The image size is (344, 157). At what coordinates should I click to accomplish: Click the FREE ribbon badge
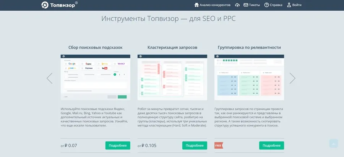pos(219,146)
